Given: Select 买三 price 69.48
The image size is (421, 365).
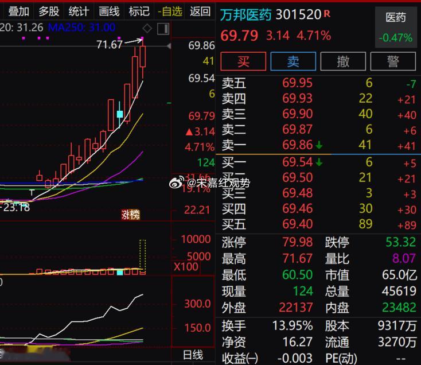Looking at the screenshot, I should pos(297,193).
